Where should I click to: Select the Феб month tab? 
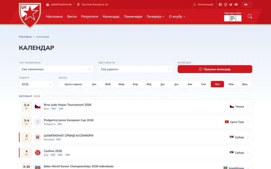coord(108,84)
